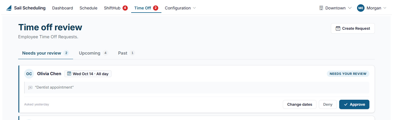Click the building icon next to Downtown
The image size is (393, 120).
[321, 8]
